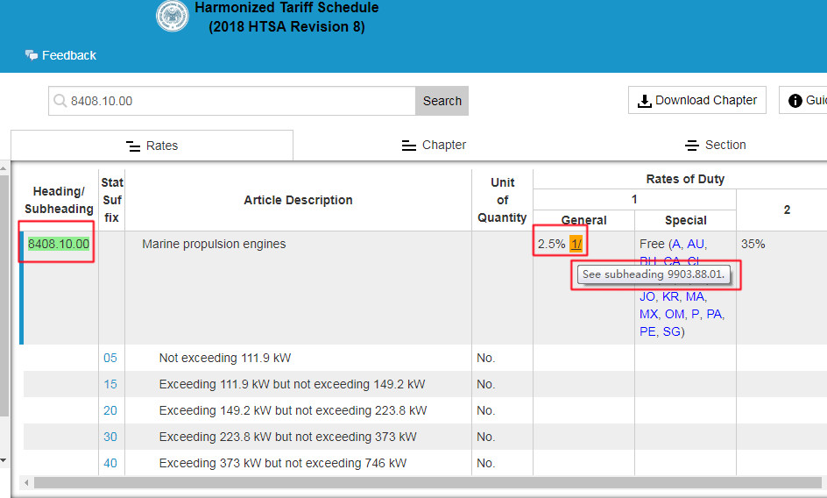
Task: Click the list icon beside Chapter
Action: tap(408, 146)
